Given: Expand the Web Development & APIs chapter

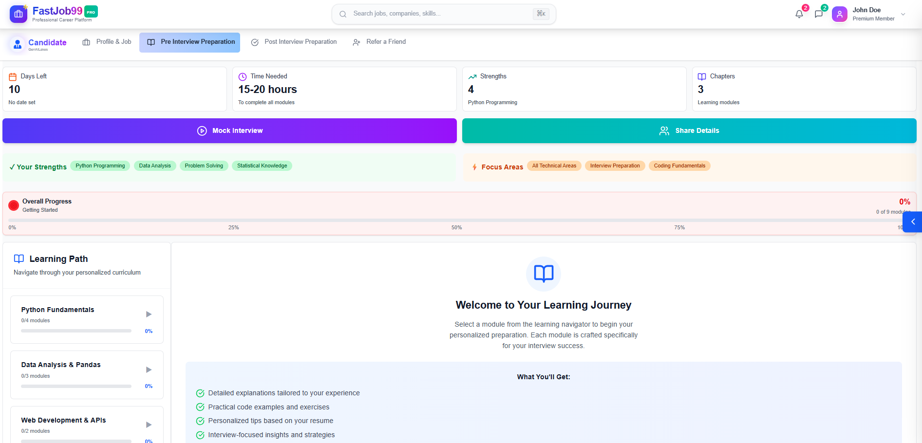Looking at the screenshot, I should 149,425.
